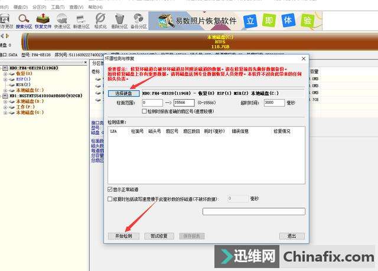The width and height of the screenshot is (378, 271).
Task: Click the cylinder range start field
Action: point(152,103)
